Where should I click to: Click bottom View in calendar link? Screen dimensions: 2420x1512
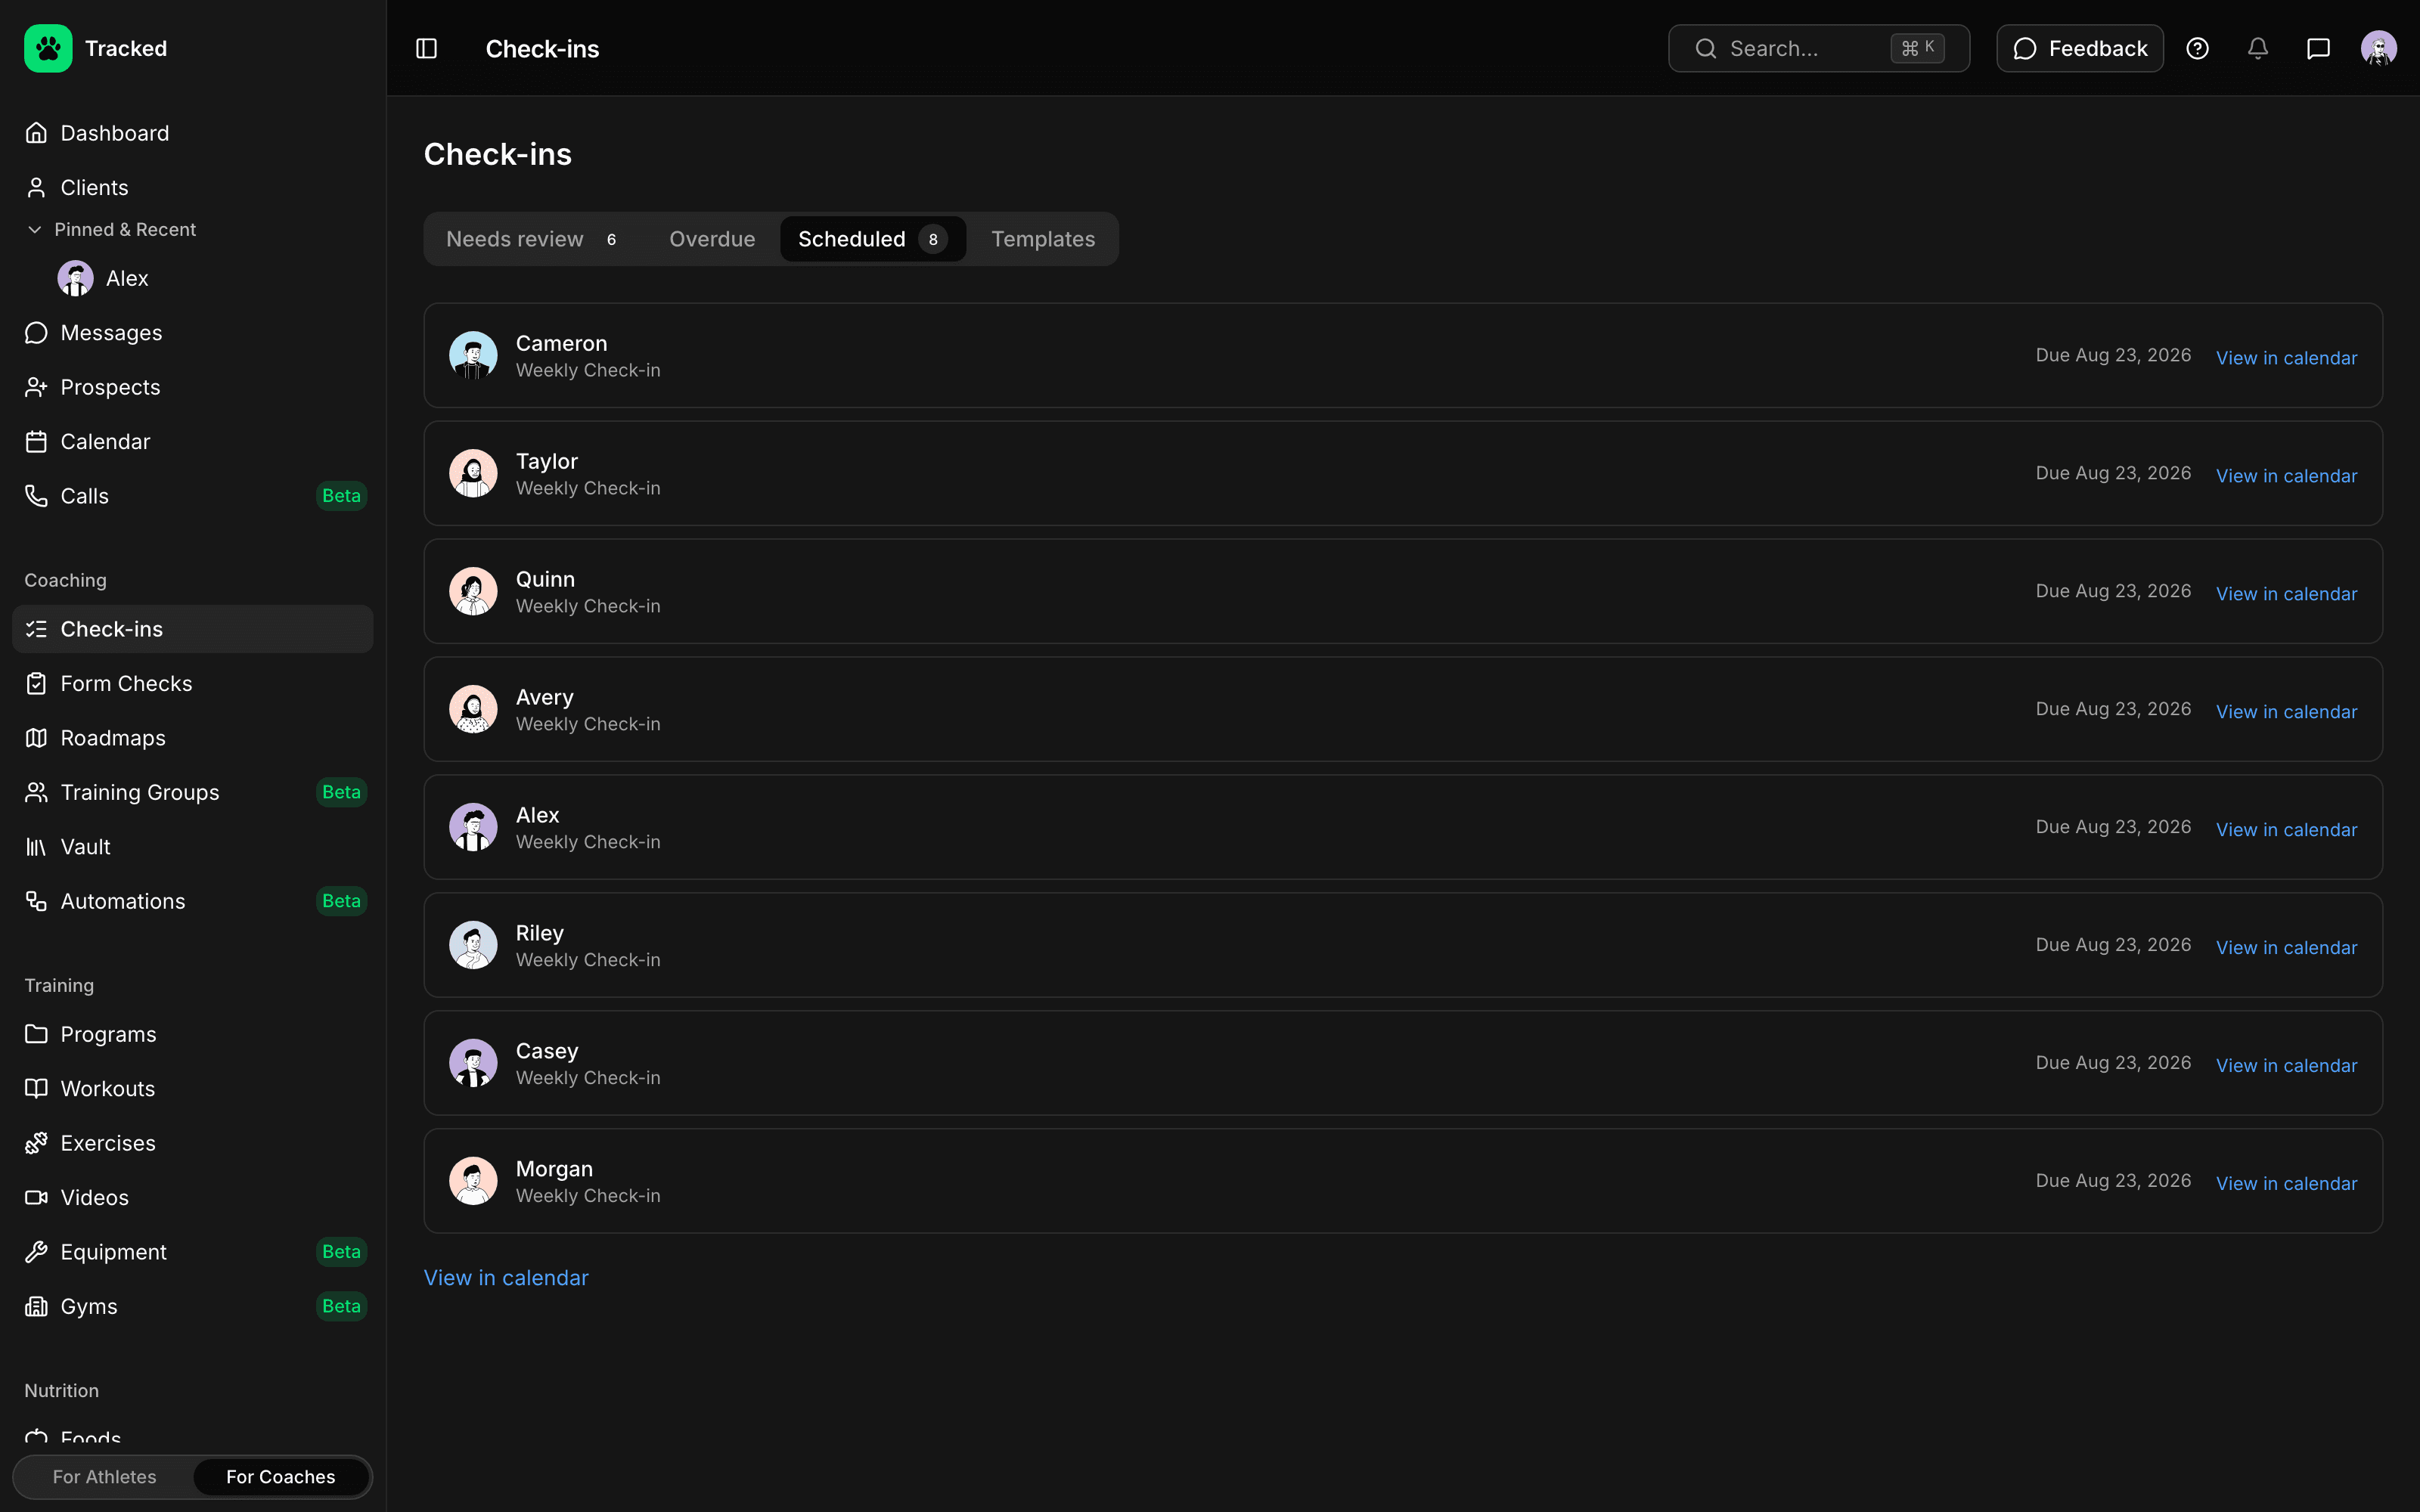[506, 1278]
